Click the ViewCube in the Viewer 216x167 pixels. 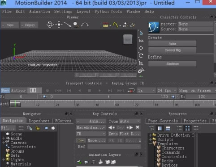(128, 39)
